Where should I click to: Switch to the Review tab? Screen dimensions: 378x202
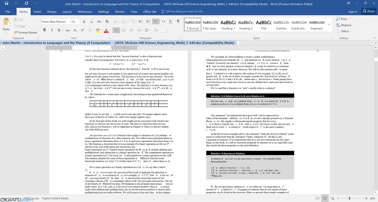pos(120,11)
